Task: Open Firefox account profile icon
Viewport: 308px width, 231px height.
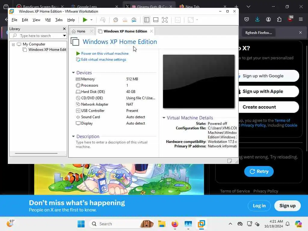Action: pyautogui.click(x=268, y=19)
